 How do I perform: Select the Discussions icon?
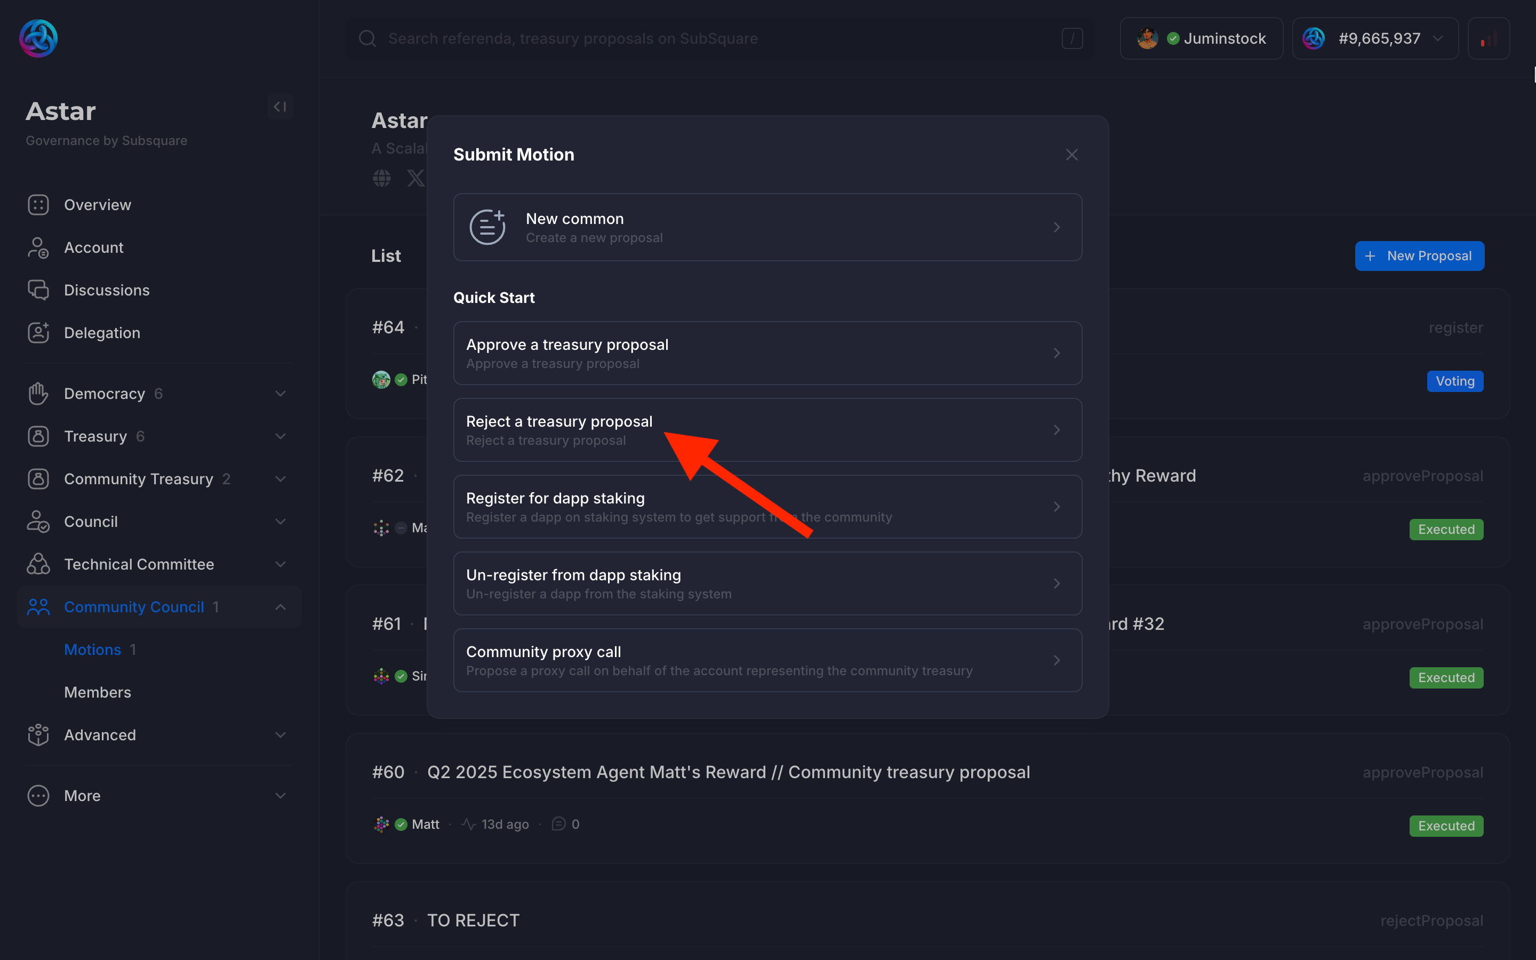[38, 290]
